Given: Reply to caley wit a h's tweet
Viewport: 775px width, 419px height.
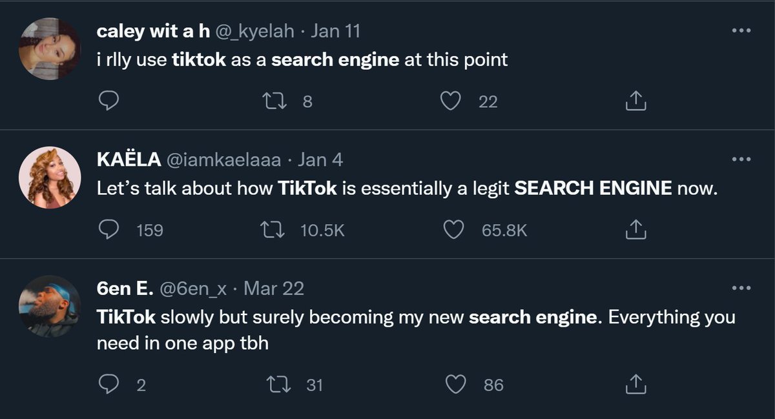Looking at the screenshot, I should point(108,101).
